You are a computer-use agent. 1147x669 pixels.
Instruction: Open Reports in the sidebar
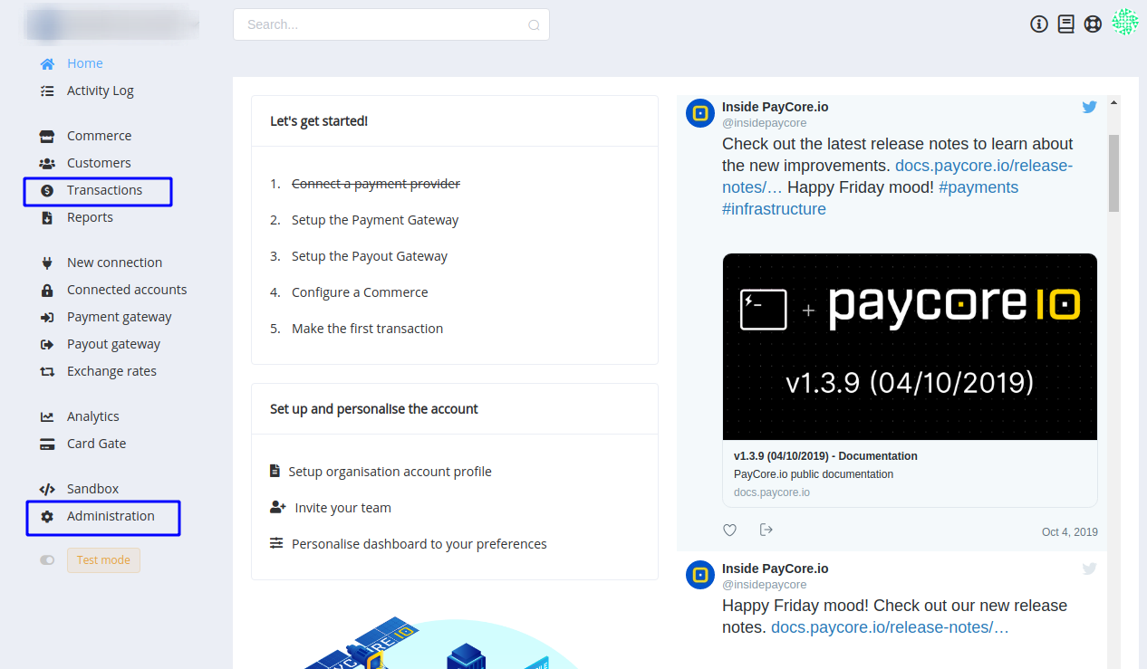(x=90, y=217)
